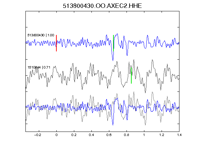Click the trace label 1510844 | 0.71

pos(39,67)
